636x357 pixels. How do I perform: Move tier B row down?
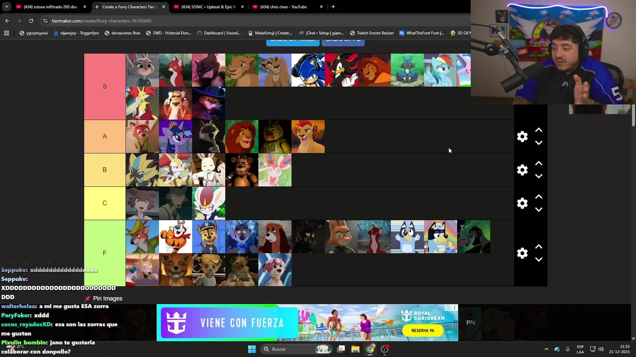539,176
